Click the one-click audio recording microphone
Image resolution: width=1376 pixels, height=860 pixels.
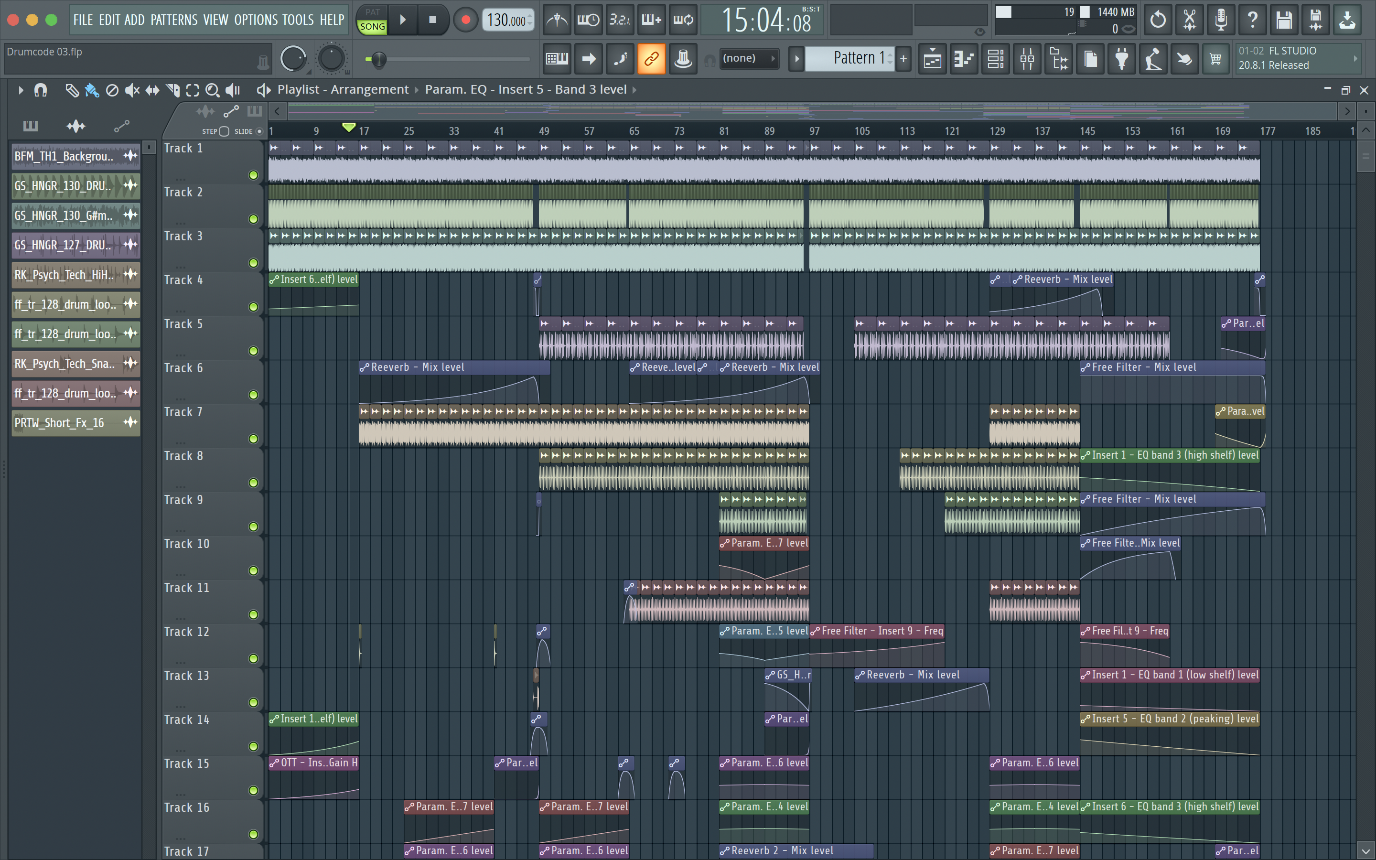pyautogui.click(x=1221, y=20)
